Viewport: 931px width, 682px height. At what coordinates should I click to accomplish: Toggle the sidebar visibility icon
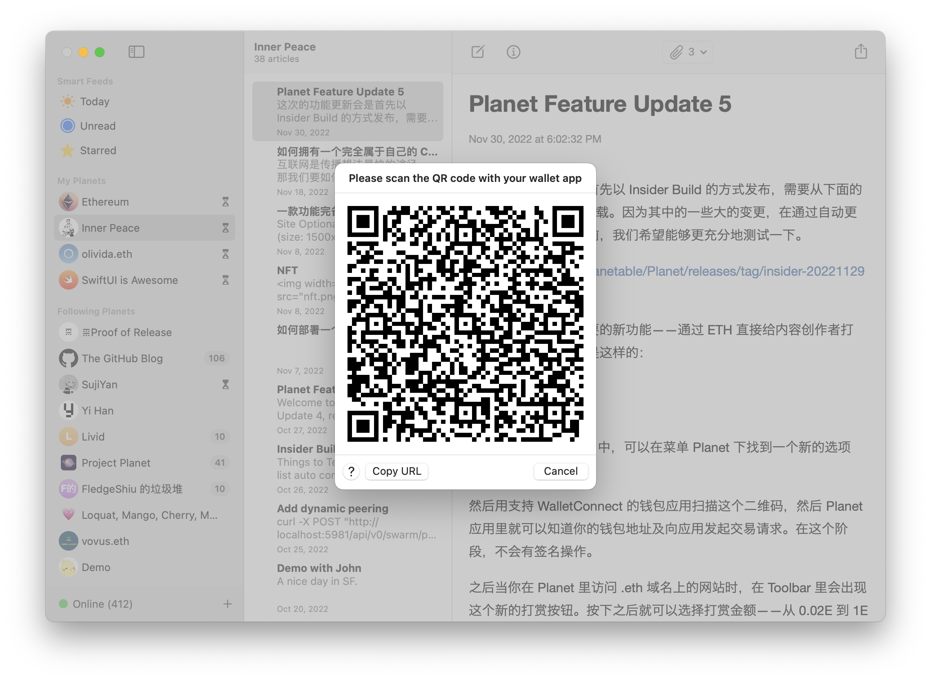(136, 52)
